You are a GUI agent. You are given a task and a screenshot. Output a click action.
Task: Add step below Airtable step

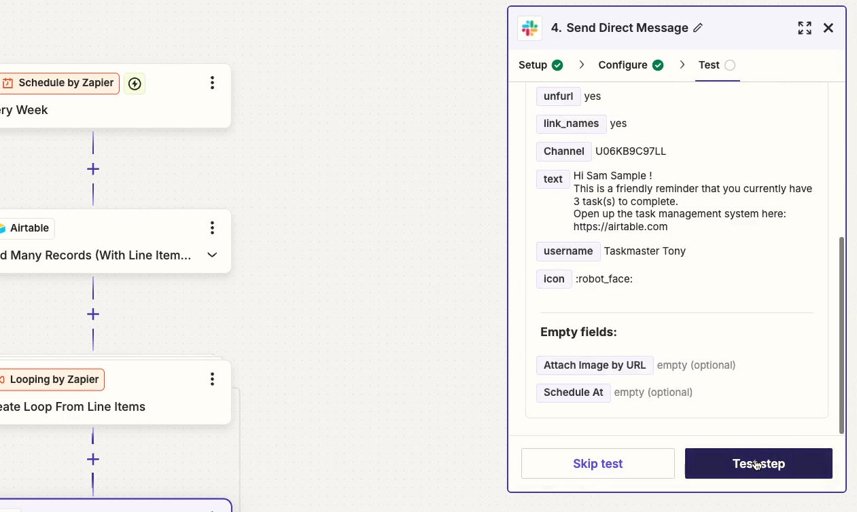[93, 314]
